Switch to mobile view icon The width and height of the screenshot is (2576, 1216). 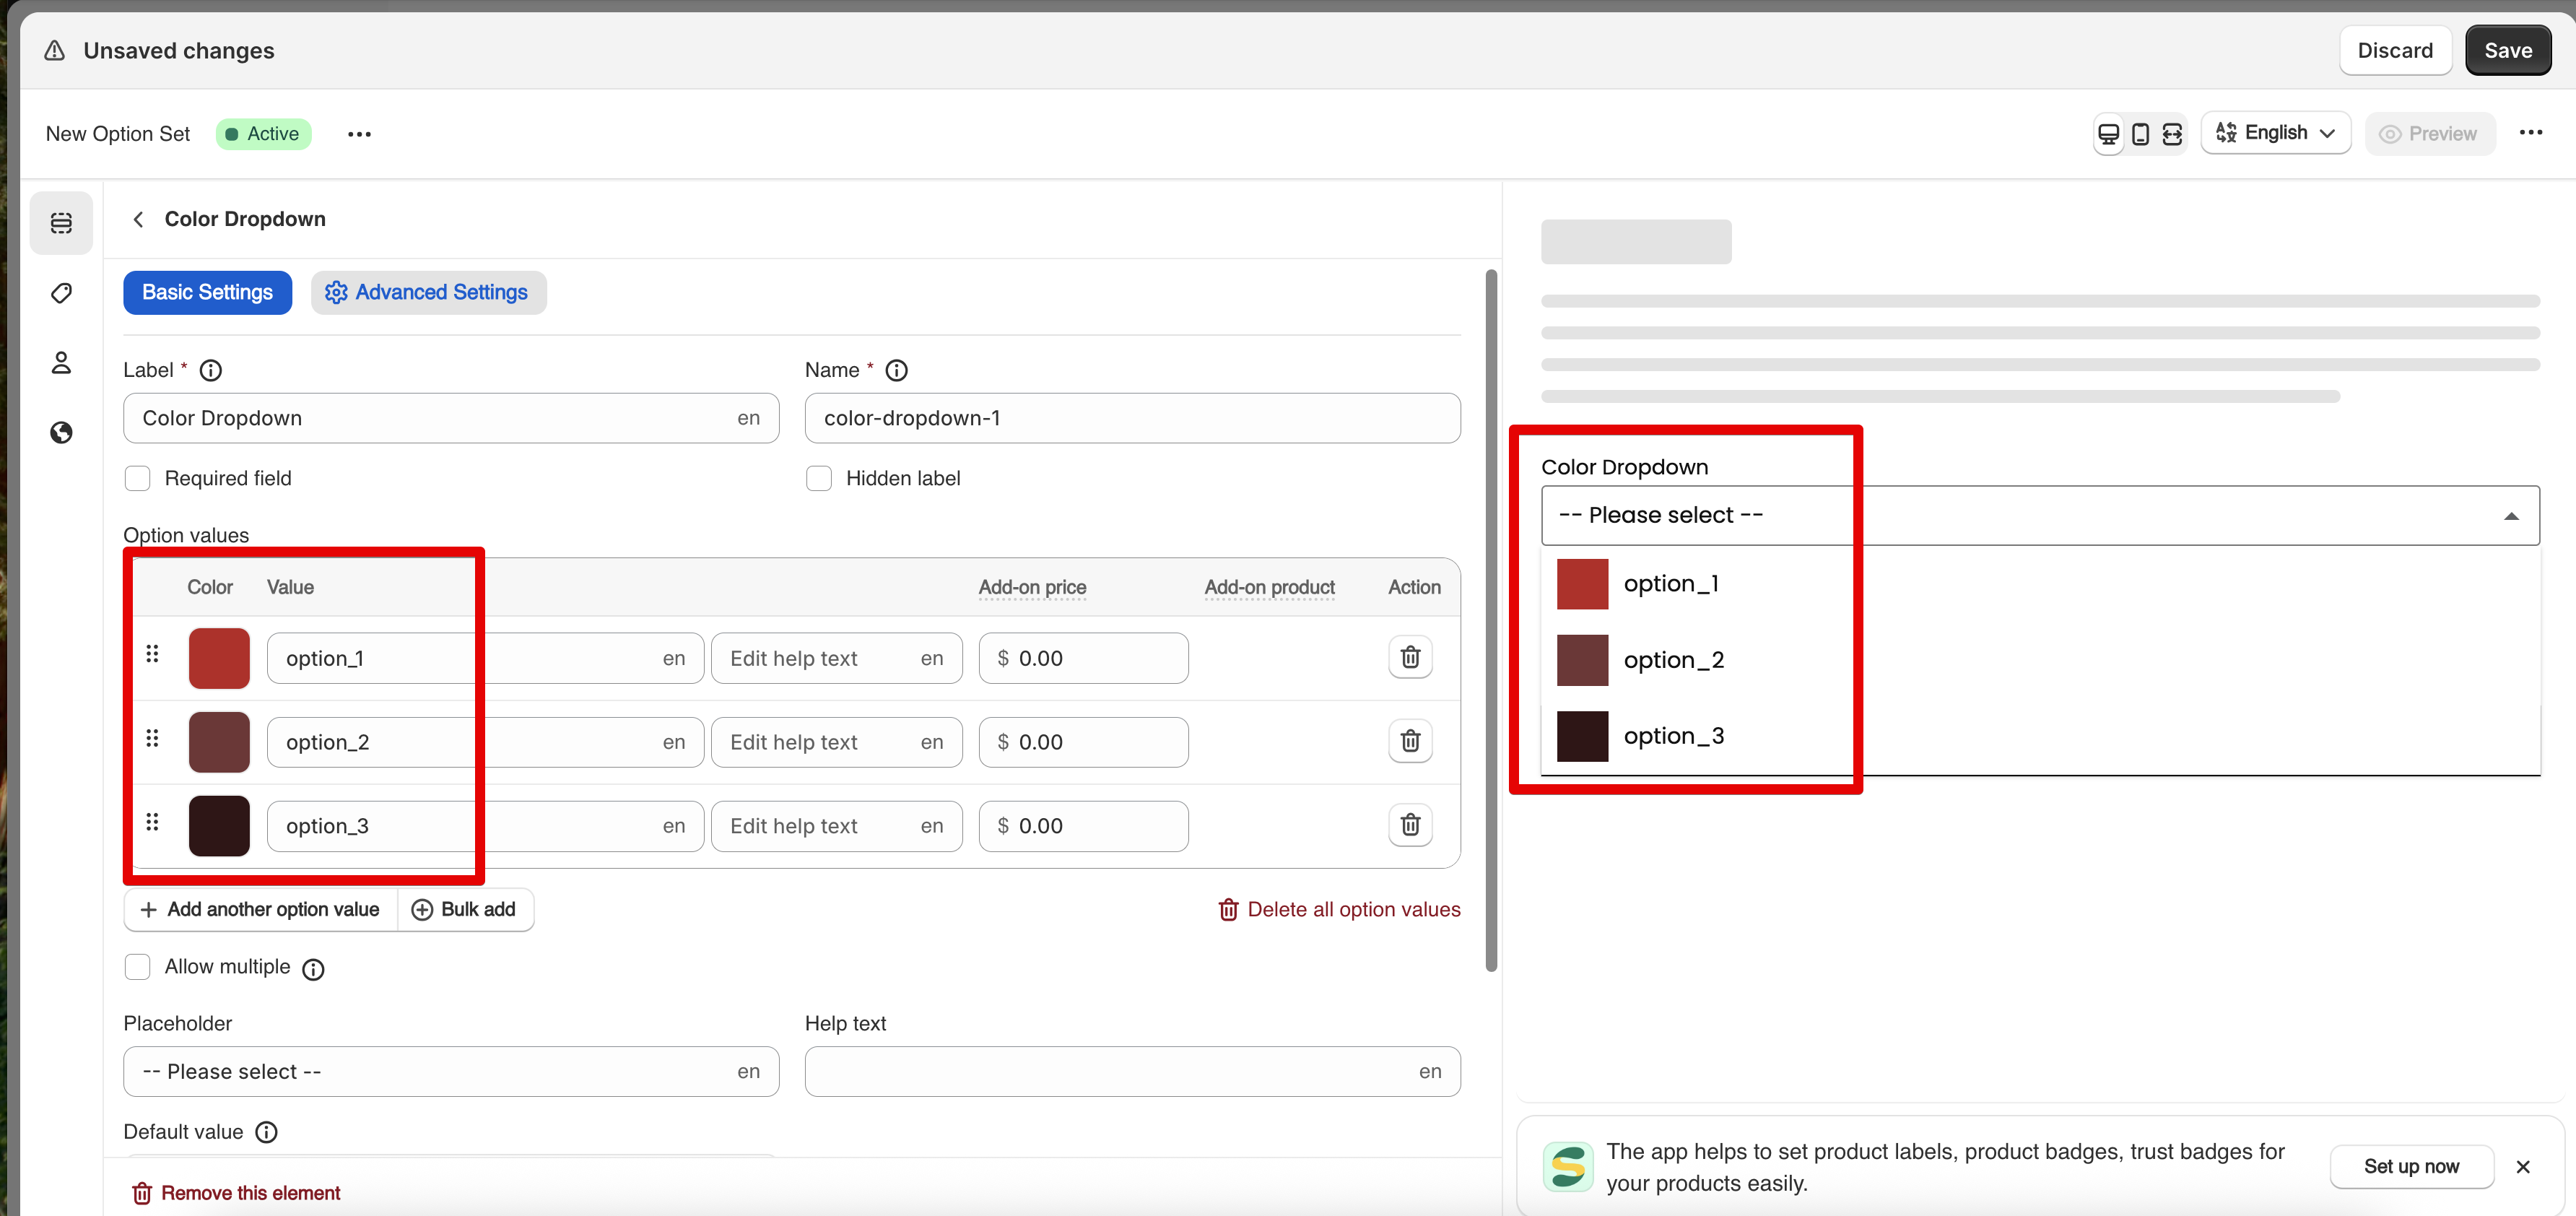(x=2140, y=134)
